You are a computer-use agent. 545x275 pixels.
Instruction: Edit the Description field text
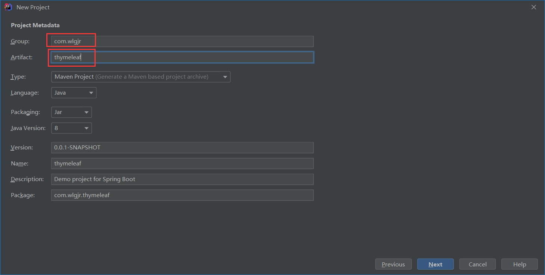(x=182, y=179)
